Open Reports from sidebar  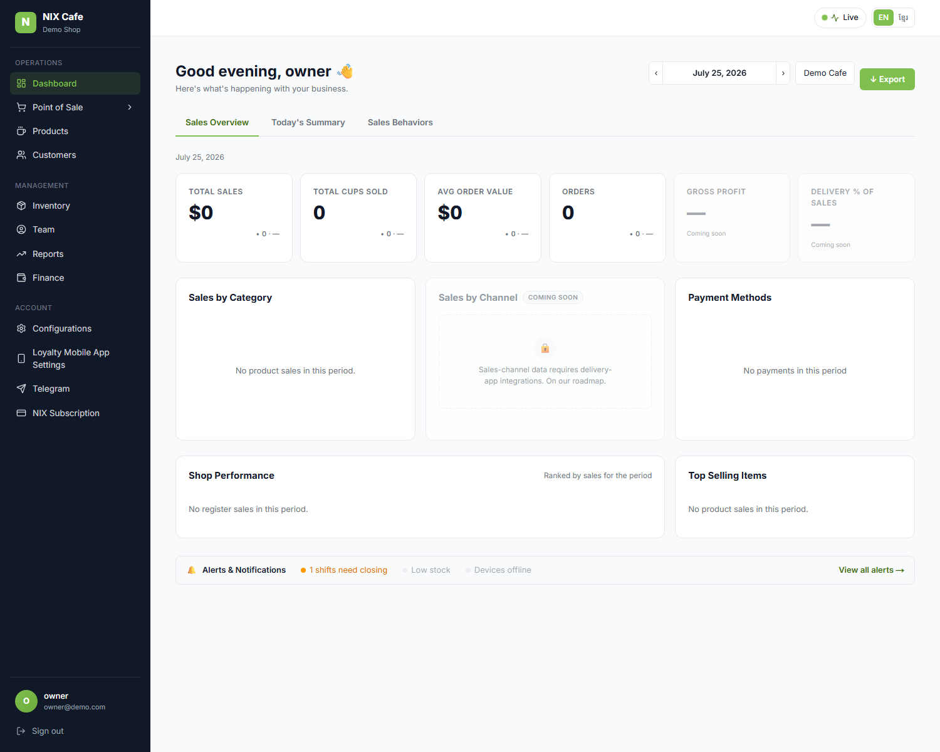coord(75,254)
